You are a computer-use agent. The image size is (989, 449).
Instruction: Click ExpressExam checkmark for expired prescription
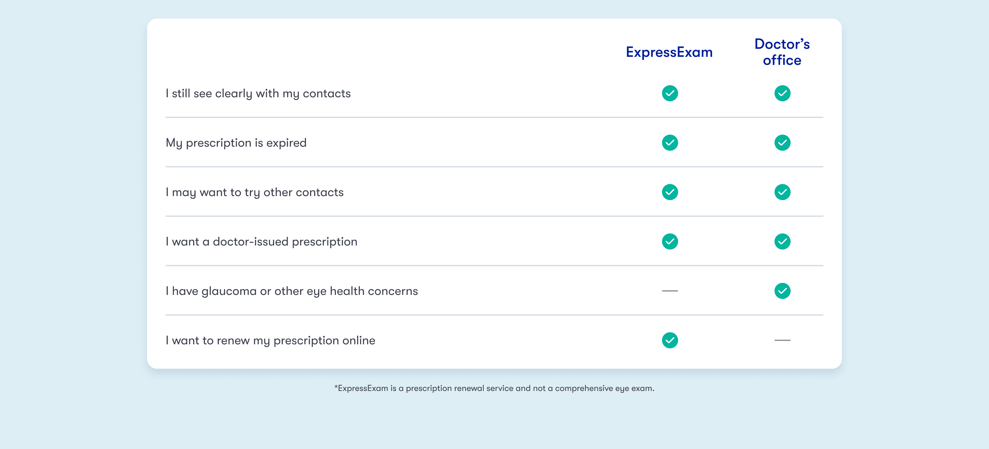point(669,143)
